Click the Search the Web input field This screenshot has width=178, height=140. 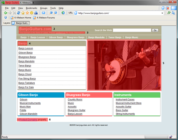[132, 30]
